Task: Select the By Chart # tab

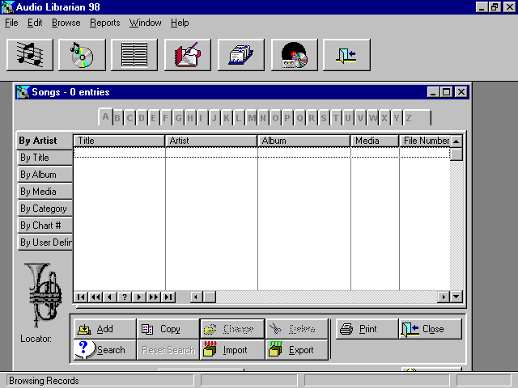Action: pyautogui.click(x=45, y=226)
